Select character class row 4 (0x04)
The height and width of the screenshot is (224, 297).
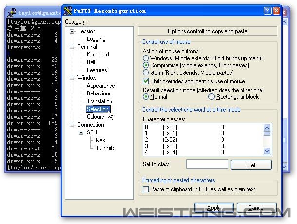[x=203, y=152]
